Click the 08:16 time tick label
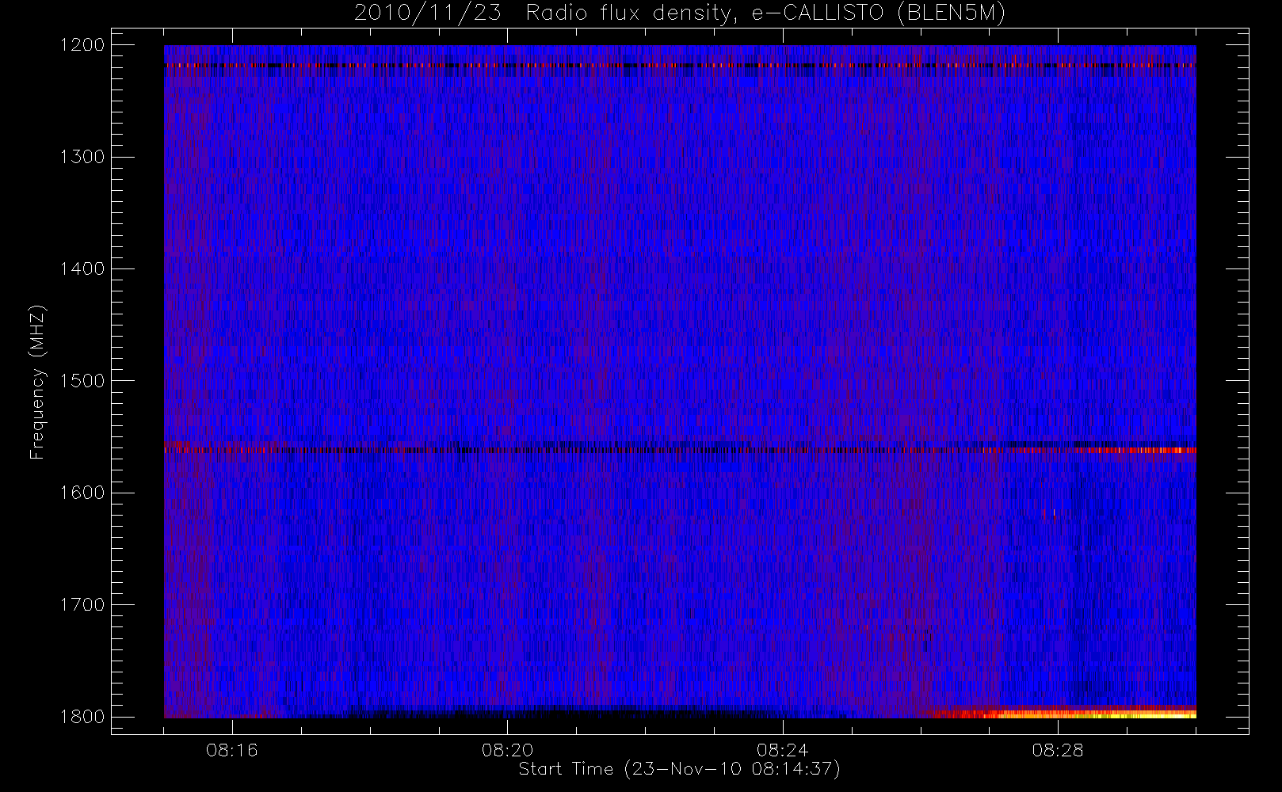This screenshot has height=792, width=1282. pos(232,750)
